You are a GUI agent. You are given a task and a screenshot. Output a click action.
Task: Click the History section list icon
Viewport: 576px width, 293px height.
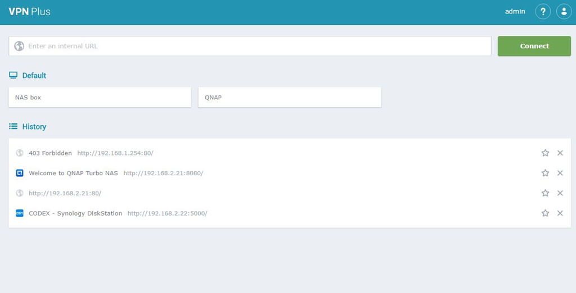(x=13, y=126)
